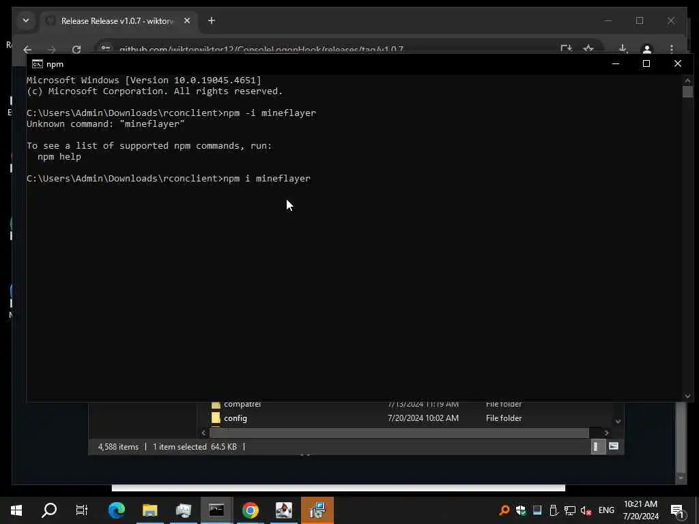Open Chrome downloads icon
Image resolution: width=699 pixels, height=524 pixels.
[x=623, y=48]
